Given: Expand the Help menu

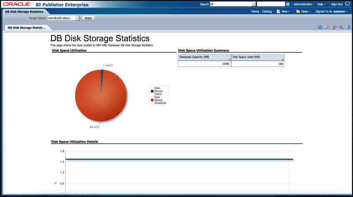Looking at the screenshot, I should click(x=321, y=4).
